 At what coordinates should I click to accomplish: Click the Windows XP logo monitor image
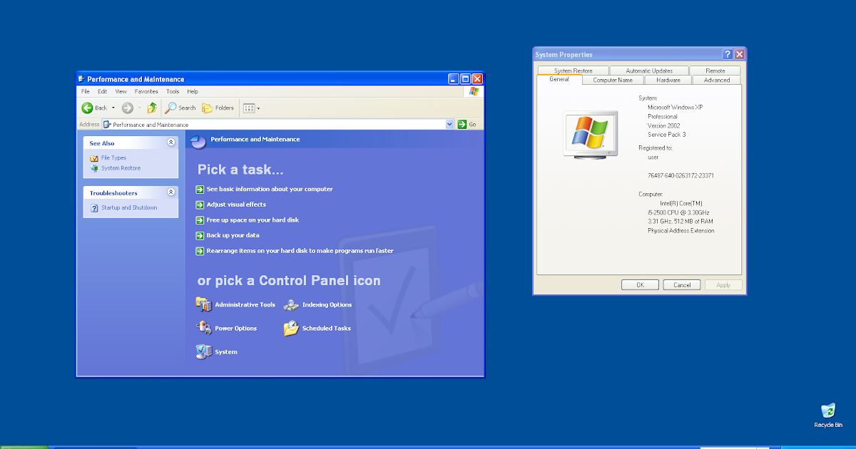click(590, 135)
